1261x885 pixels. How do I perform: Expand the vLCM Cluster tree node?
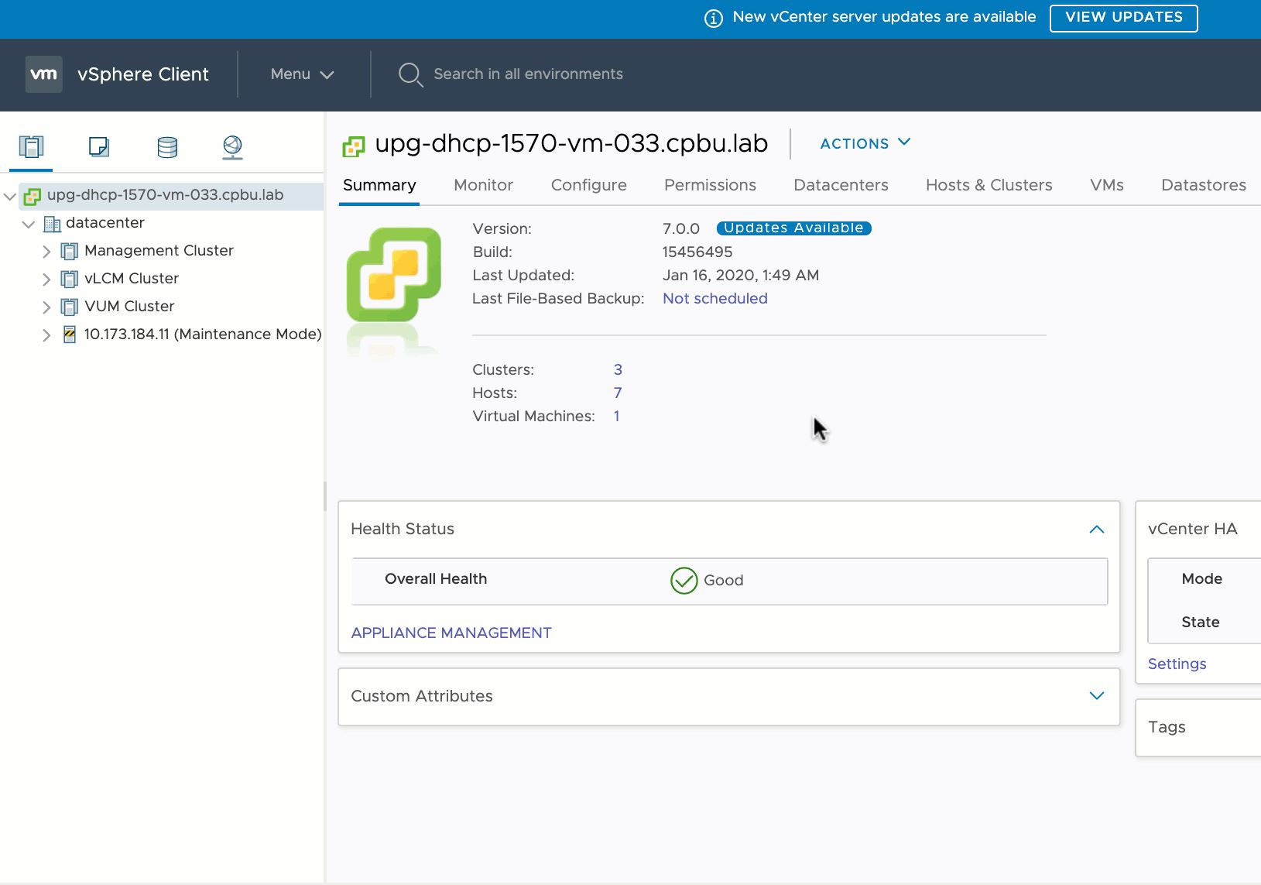[x=46, y=280]
